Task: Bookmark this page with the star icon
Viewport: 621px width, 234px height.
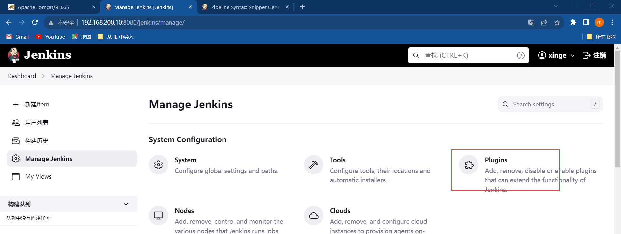Action: coord(557,22)
